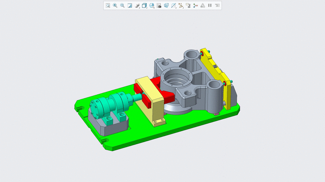
Task: Click the pause icon in toolbar
Action: pyautogui.click(x=210, y=5)
